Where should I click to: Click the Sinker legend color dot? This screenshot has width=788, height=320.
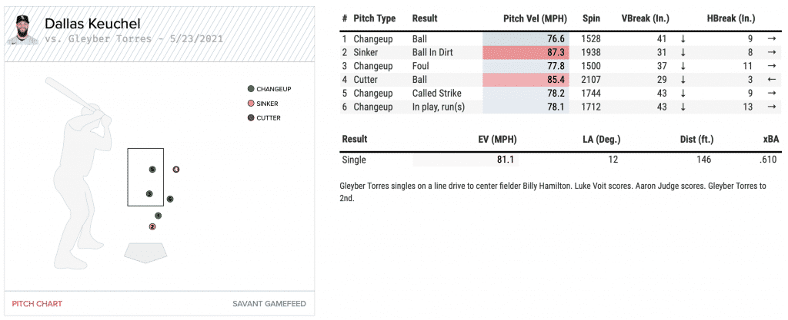(x=251, y=104)
